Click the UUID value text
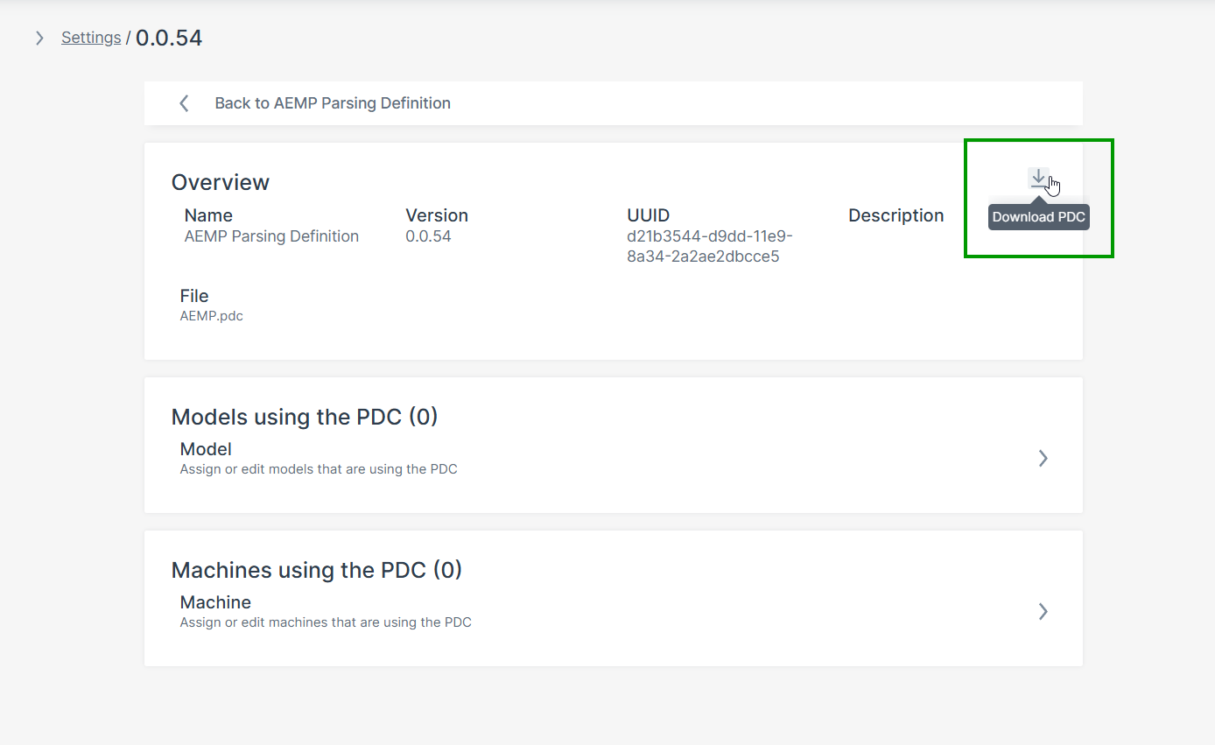The width and height of the screenshot is (1215, 745). tap(709, 247)
